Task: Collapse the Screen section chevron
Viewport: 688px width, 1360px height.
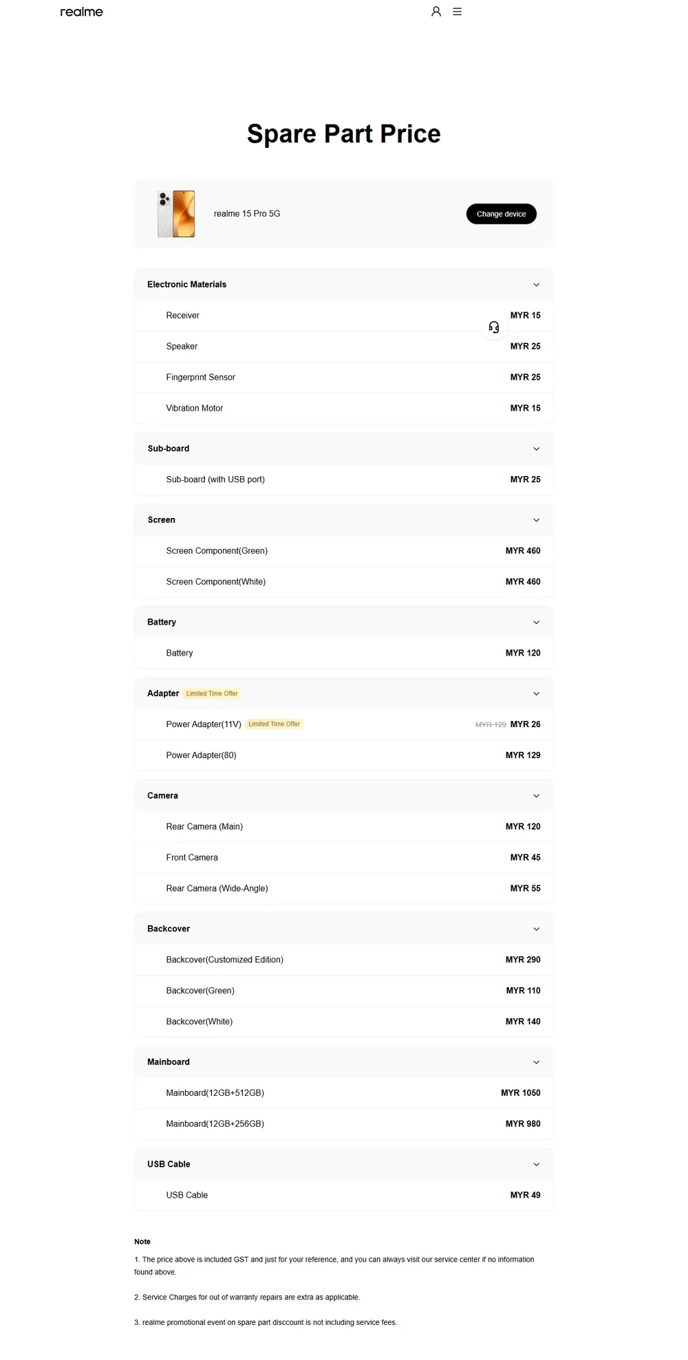Action: pyautogui.click(x=537, y=520)
